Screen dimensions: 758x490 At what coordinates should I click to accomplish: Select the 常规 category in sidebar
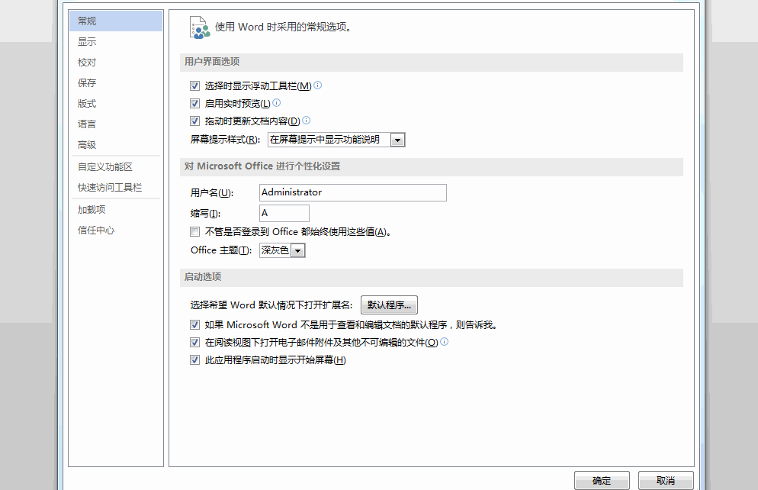click(x=116, y=21)
